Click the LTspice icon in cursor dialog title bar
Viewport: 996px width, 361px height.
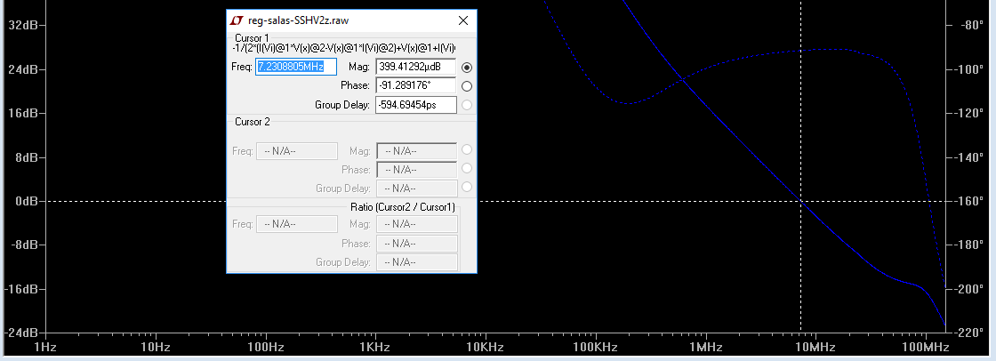tap(237, 20)
